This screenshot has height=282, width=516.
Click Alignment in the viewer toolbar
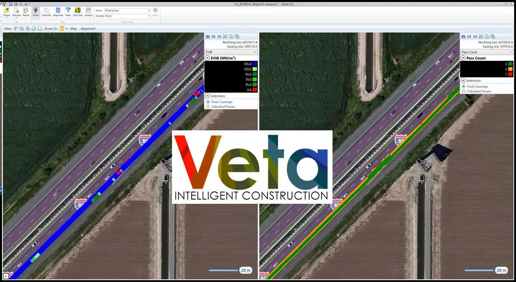pos(88,28)
